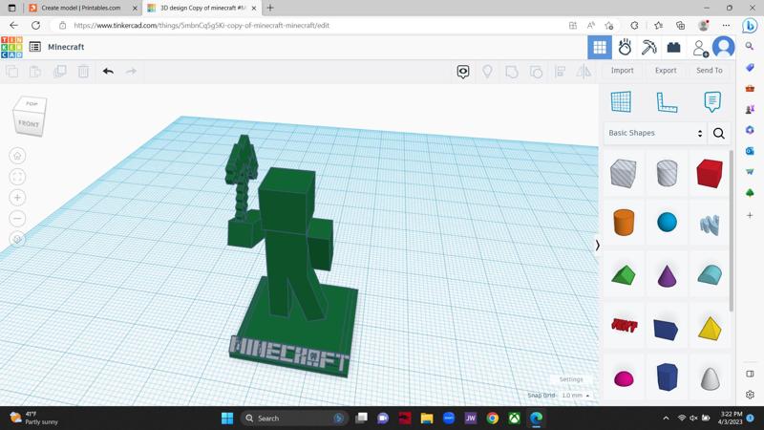This screenshot has width=764, height=430.
Task: Select the Workplane tool
Action: tap(622, 102)
